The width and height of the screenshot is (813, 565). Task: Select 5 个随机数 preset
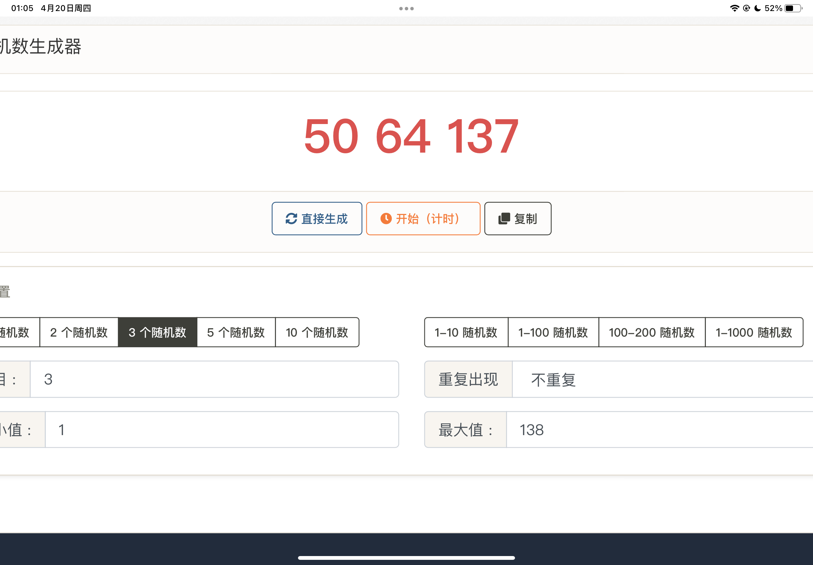click(236, 332)
